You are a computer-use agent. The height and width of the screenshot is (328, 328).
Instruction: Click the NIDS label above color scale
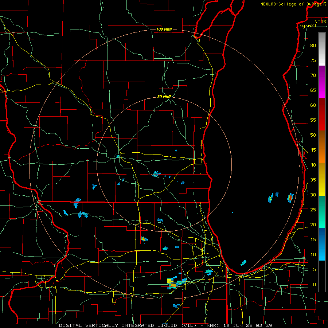click(320, 22)
